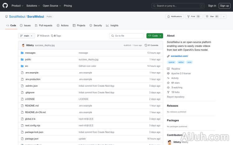Click the LICENSE file icon
The width and height of the screenshot is (233, 145).
pos(22,99)
